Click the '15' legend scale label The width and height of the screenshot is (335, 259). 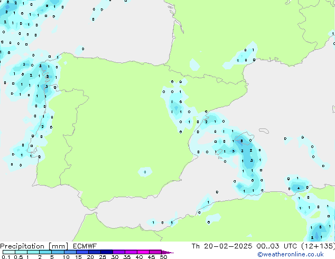[78, 257]
